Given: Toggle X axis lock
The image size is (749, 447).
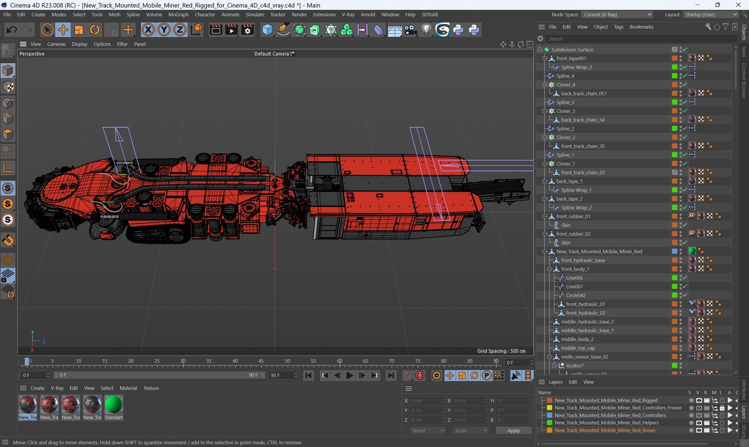Looking at the screenshot, I should pos(148,30).
